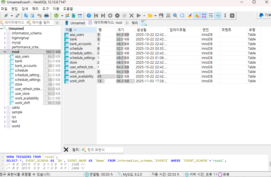Click the connect to server plug icon
This screenshot has width=271, height=177.
[6, 16]
